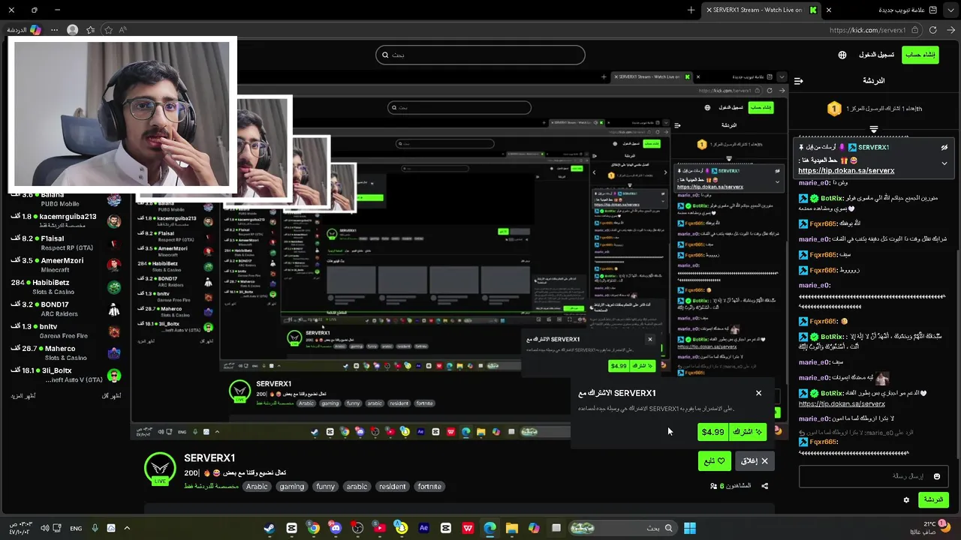Click the login button in Kick header
This screenshot has width=961, height=540.
(876, 55)
